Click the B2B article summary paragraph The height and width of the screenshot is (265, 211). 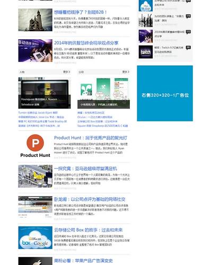pyautogui.click(x=92, y=23)
